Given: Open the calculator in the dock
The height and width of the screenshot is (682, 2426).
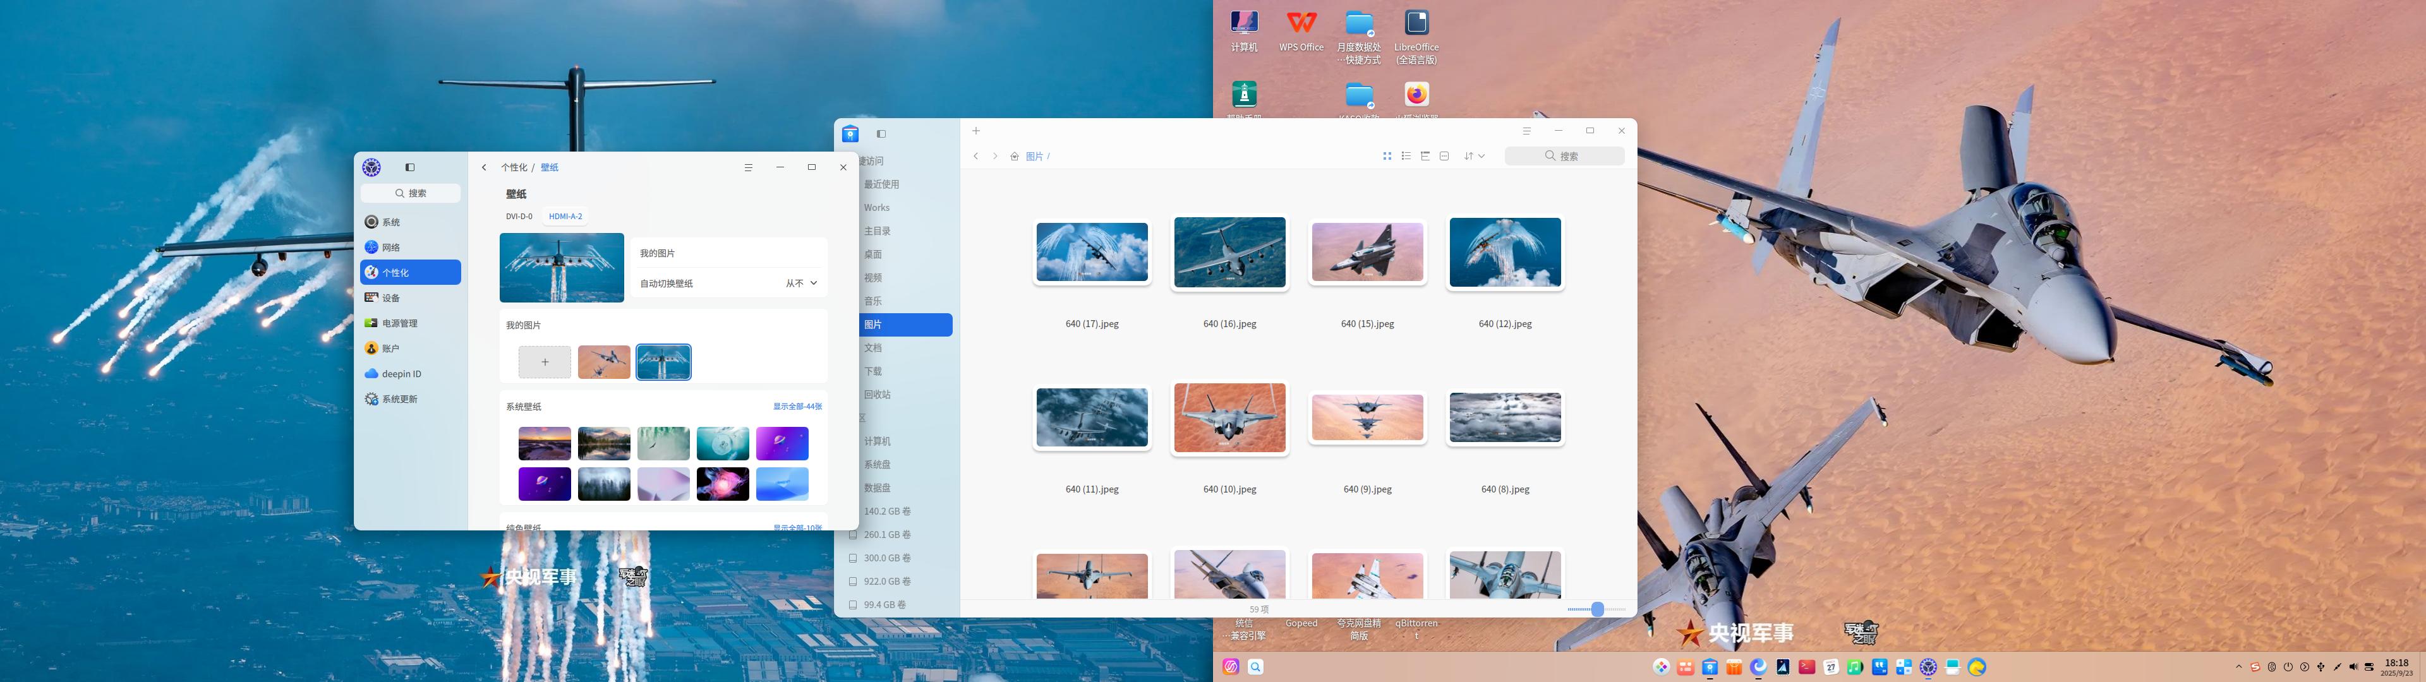Looking at the screenshot, I should click(x=1904, y=667).
